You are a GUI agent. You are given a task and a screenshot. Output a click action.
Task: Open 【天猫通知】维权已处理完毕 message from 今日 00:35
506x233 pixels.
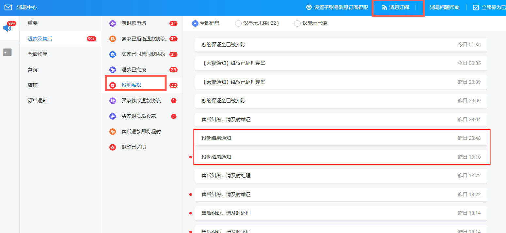click(341, 63)
